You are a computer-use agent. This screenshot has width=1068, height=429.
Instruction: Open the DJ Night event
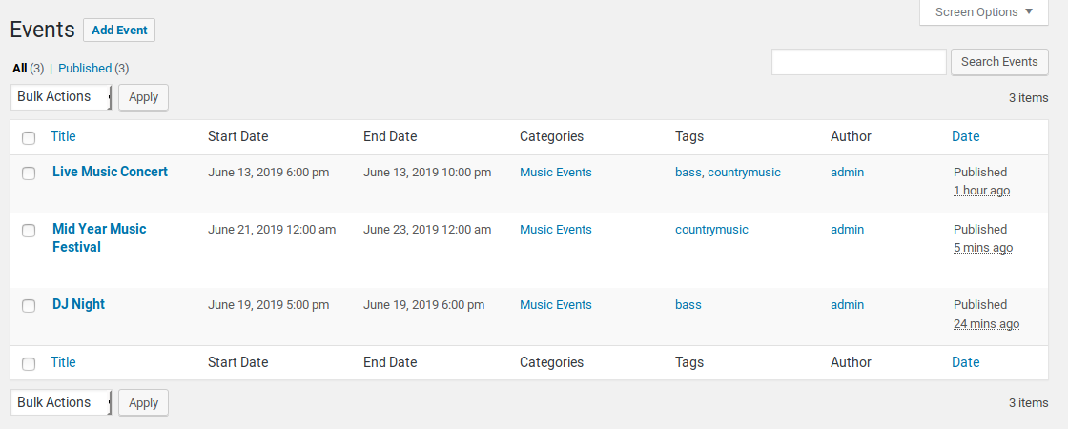pyautogui.click(x=78, y=304)
